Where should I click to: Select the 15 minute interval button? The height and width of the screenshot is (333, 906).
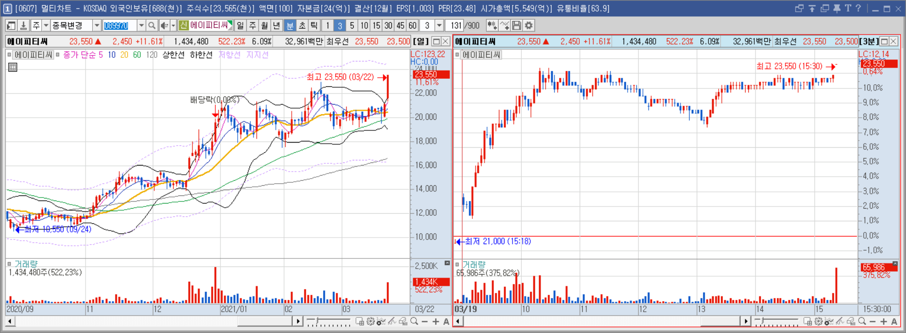pos(376,25)
